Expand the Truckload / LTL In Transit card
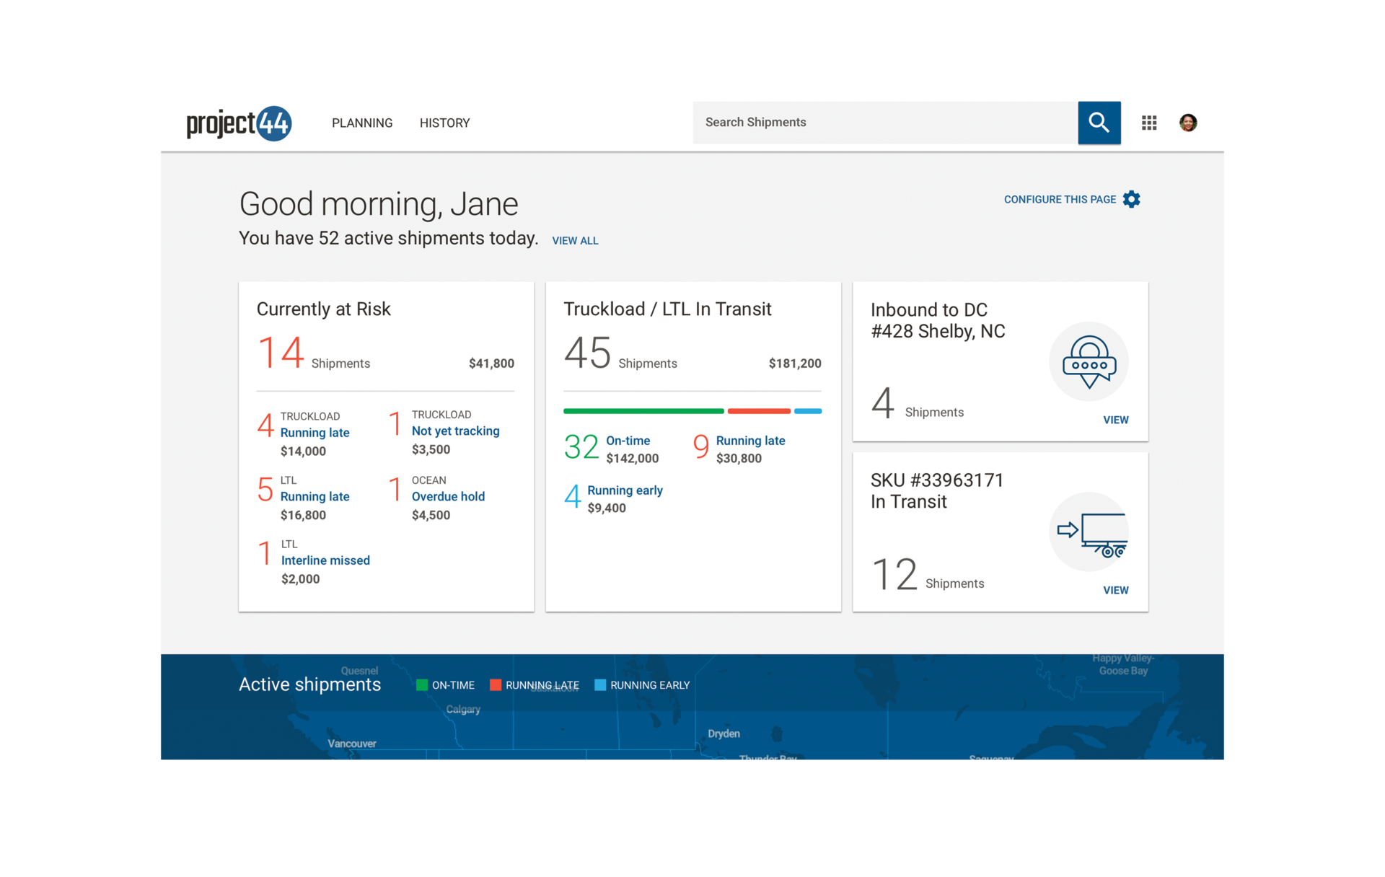The image size is (1385, 877). (667, 309)
